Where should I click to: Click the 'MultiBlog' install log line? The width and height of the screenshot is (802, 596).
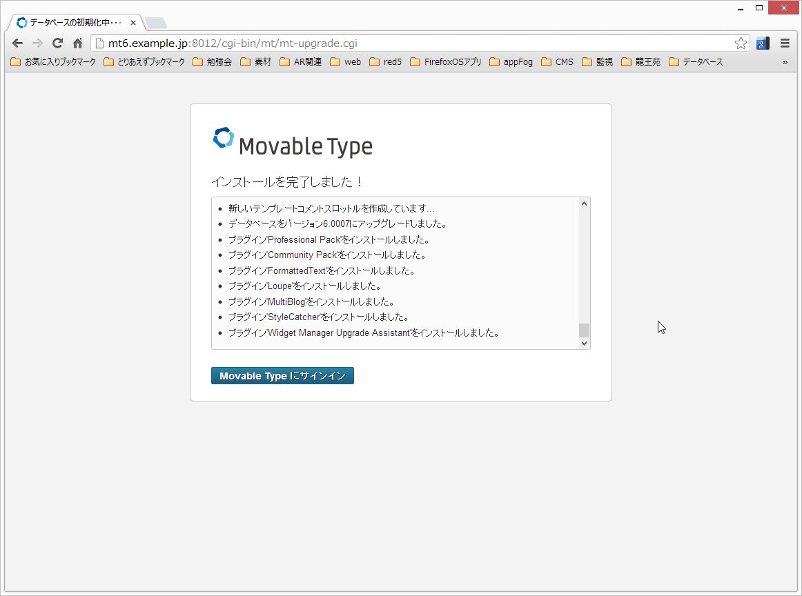pyautogui.click(x=311, y=301)
